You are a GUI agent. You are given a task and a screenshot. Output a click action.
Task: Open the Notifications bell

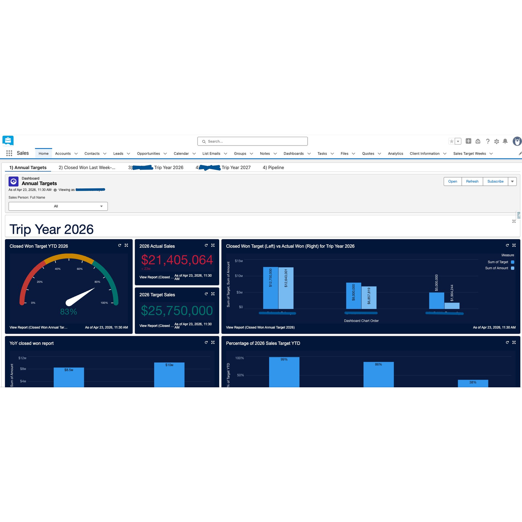coord(505,141)
